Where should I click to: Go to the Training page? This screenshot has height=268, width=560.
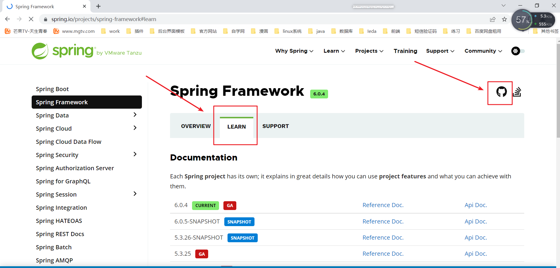tap(405, 51)
